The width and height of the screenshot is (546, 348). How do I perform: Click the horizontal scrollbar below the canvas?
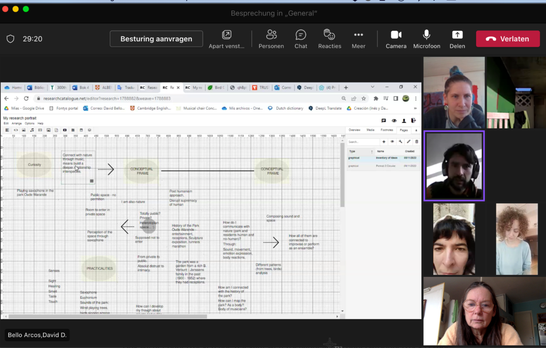[107, 316]
